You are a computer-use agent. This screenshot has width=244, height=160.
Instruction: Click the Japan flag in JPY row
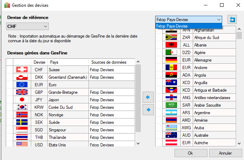(22, 100)
